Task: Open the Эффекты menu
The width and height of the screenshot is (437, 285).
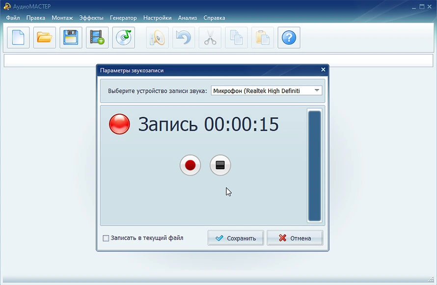Action: [91, 18]
